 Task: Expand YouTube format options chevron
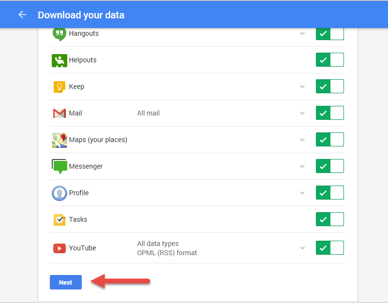pyautogui.click(x=302, y=248)
